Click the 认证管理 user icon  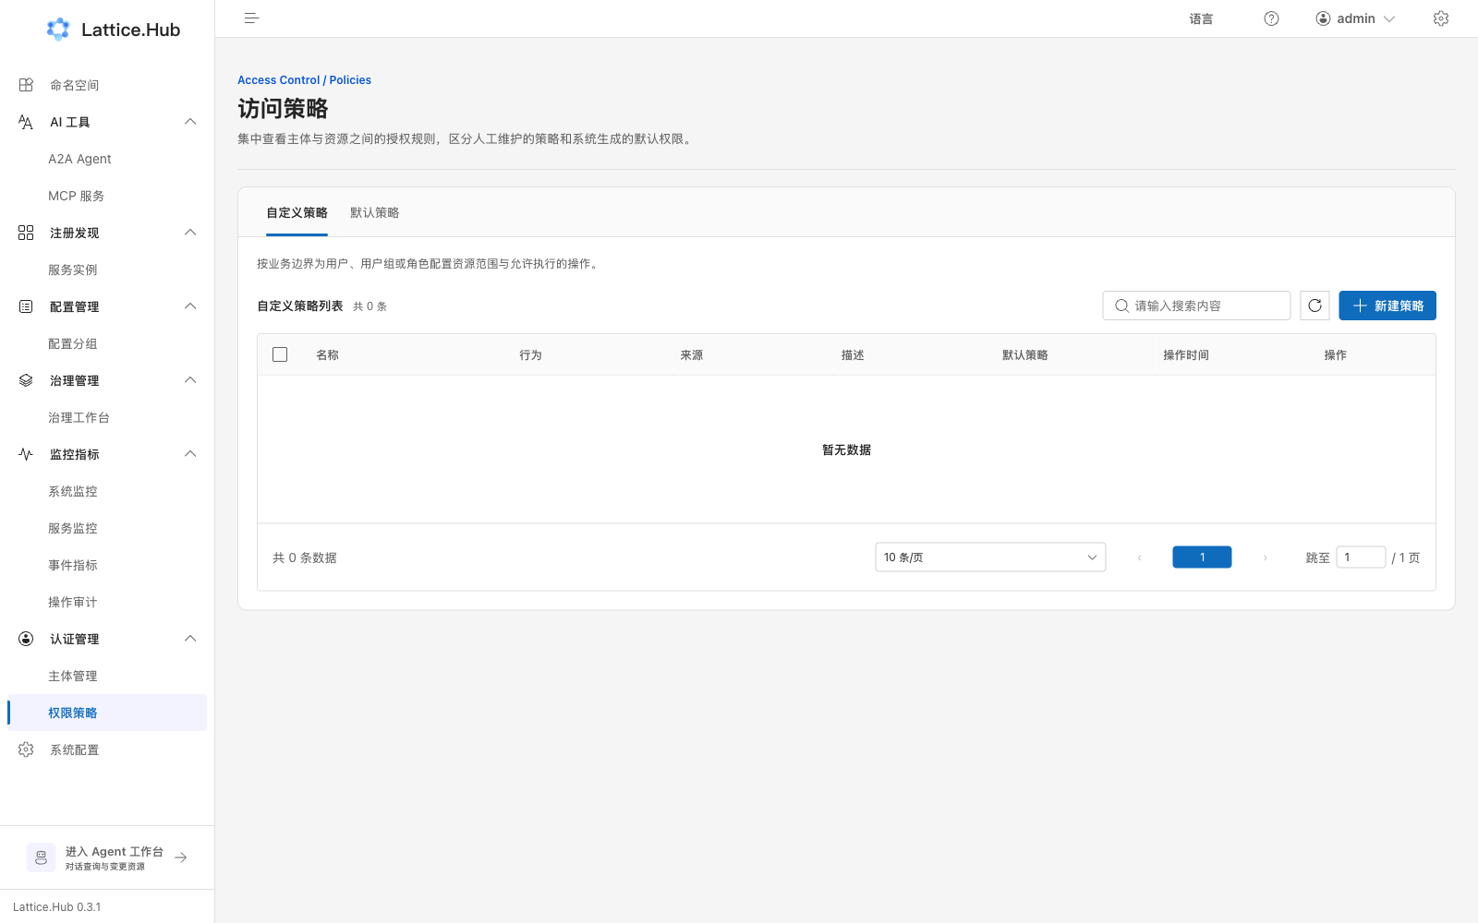tap(26, 639)
